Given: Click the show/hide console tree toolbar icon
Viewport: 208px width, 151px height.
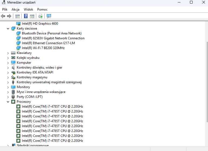Looking at the screenshot, I should coord(17,16).
